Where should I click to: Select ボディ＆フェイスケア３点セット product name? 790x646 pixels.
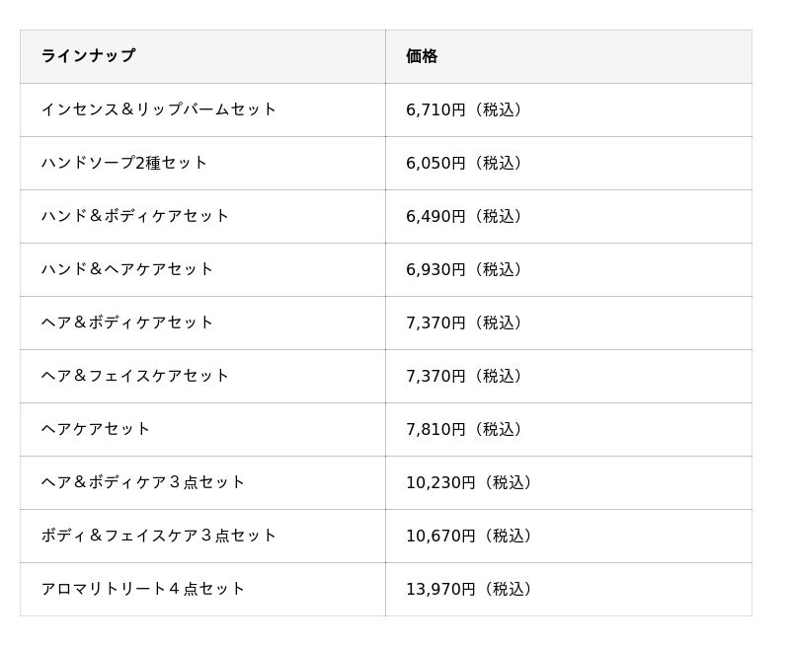click(x=159, y=536)
